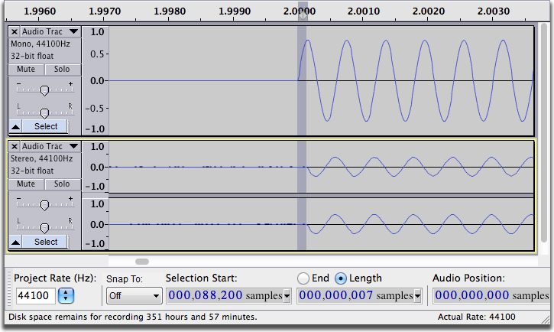
Task: Click the 'Stereo, 44100Hz' track info text
Action: pos(42,158)
